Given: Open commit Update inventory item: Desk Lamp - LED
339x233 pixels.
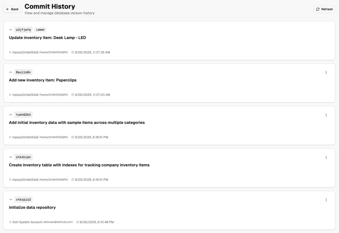Looking at the screenshot, I should click(x=47, y=37).
